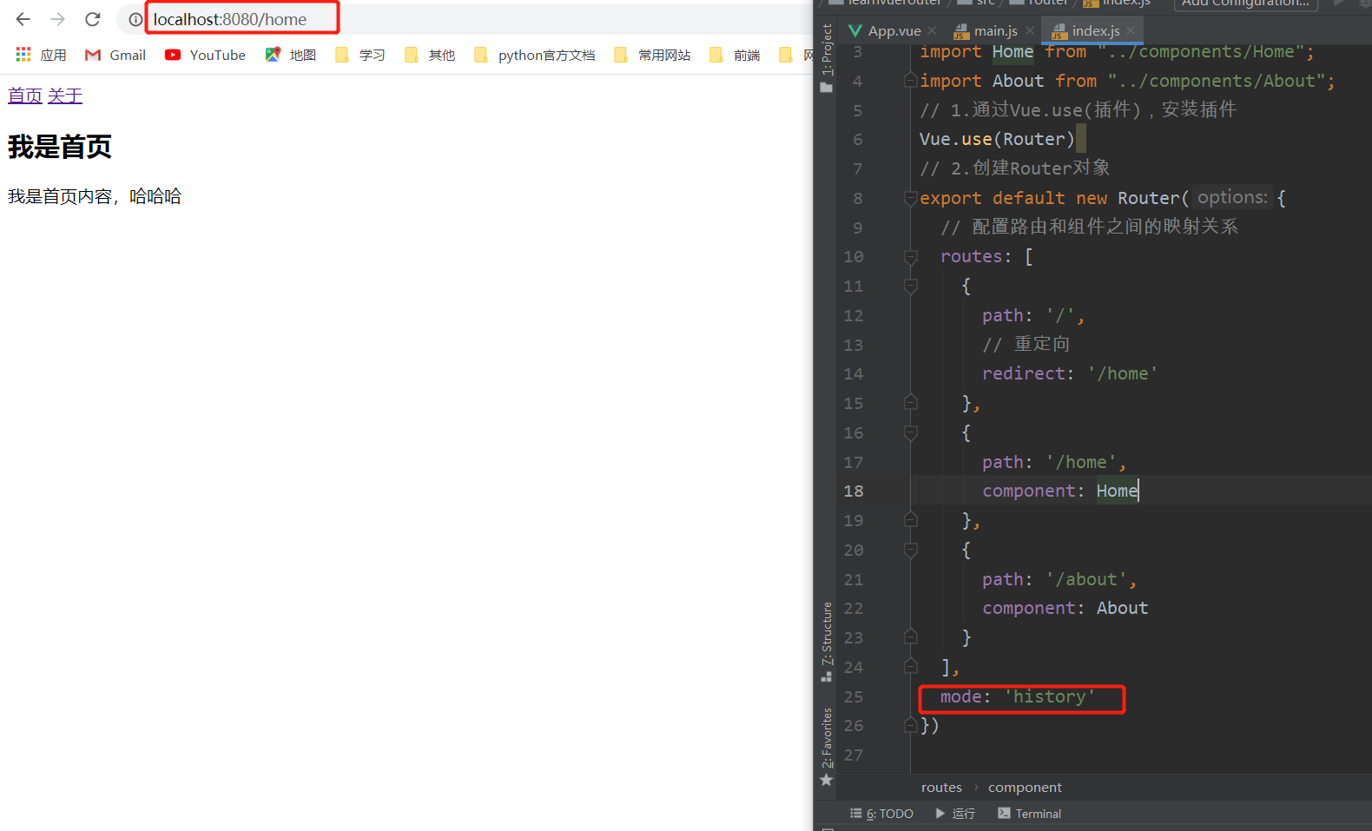Open the Terminal tool window
This screenshot has width=1372, height=831.
pyautogui.click(x=1030, y=814)
